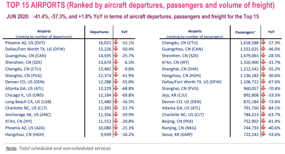This screenshot has height=154, width=285.
Task: Click red arrow in Hangzhou HGH departures row
Action: [x=116, y=134]
